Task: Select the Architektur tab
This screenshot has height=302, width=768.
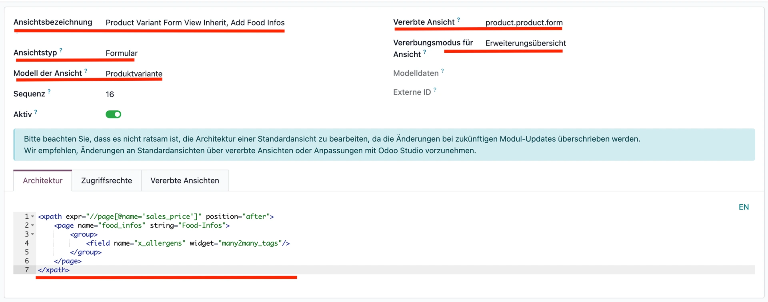Action: coord(42,180)
